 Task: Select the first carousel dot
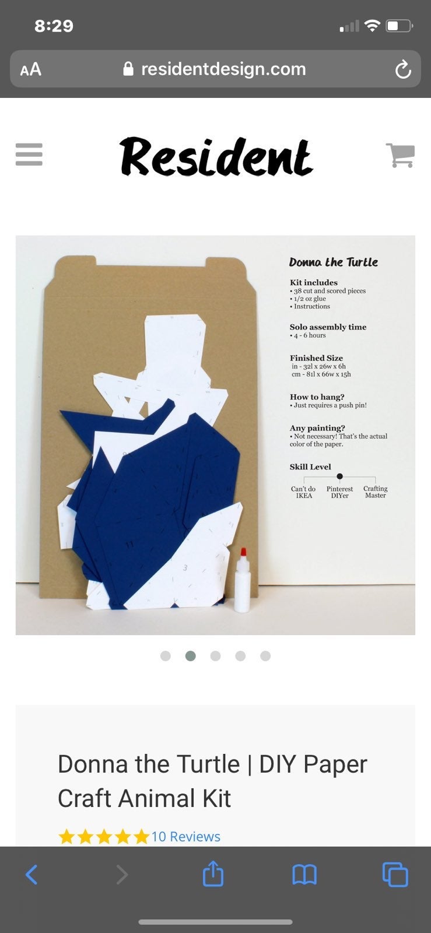click(x=166, y=656)
